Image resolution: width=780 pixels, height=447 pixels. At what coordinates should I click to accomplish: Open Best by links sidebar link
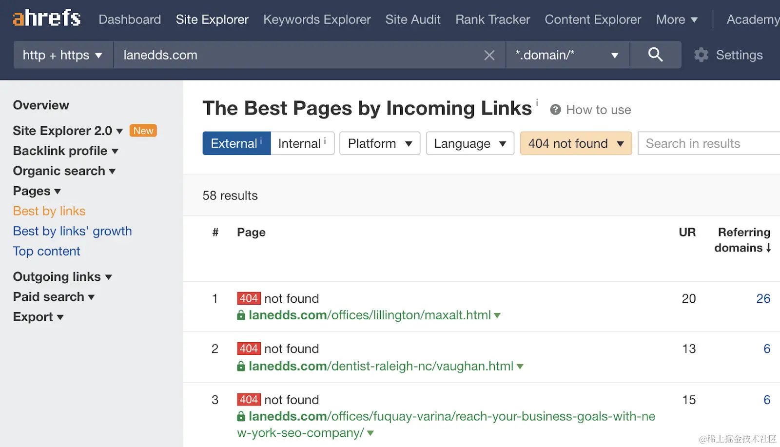[49, 211]
